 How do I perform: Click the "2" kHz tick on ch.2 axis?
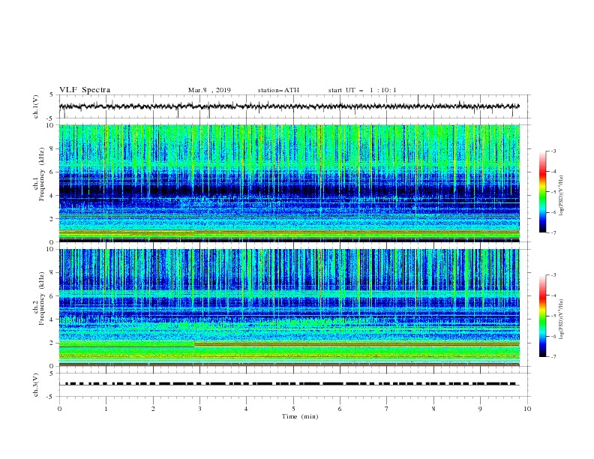click(52, 343)
